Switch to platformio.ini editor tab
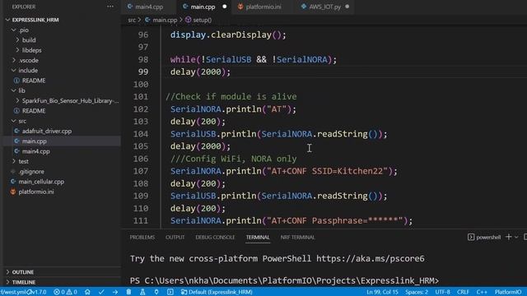This screenshot has height=296, width=527. [x=263, y=7]
